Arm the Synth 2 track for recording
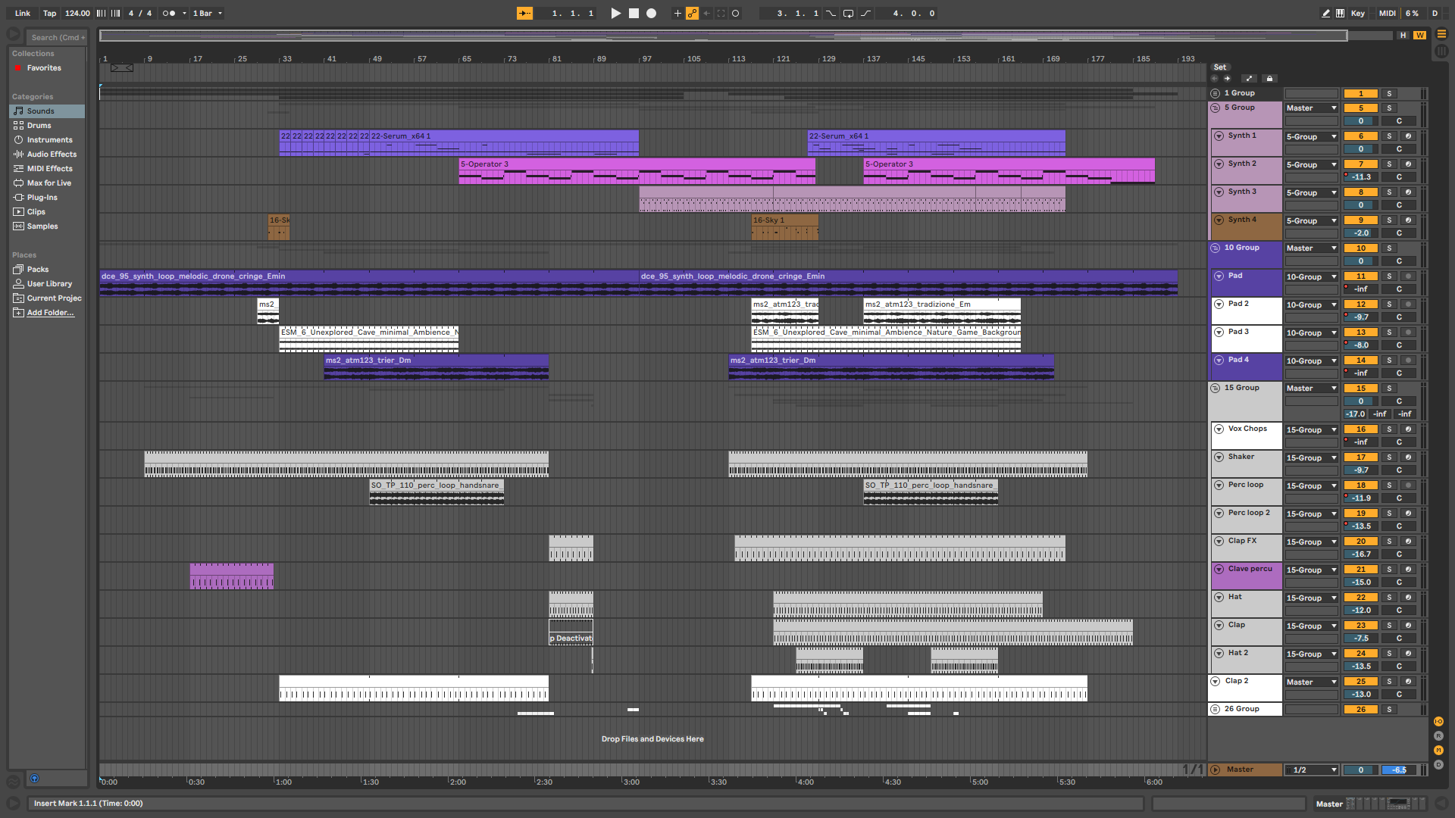 coord(1408,164)
